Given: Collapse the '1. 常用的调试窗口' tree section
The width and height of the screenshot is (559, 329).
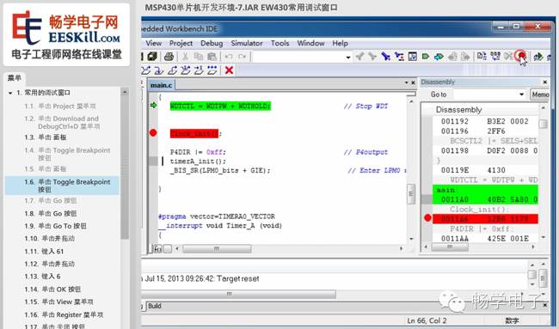Looking at the screenshot, I should 10,93.
